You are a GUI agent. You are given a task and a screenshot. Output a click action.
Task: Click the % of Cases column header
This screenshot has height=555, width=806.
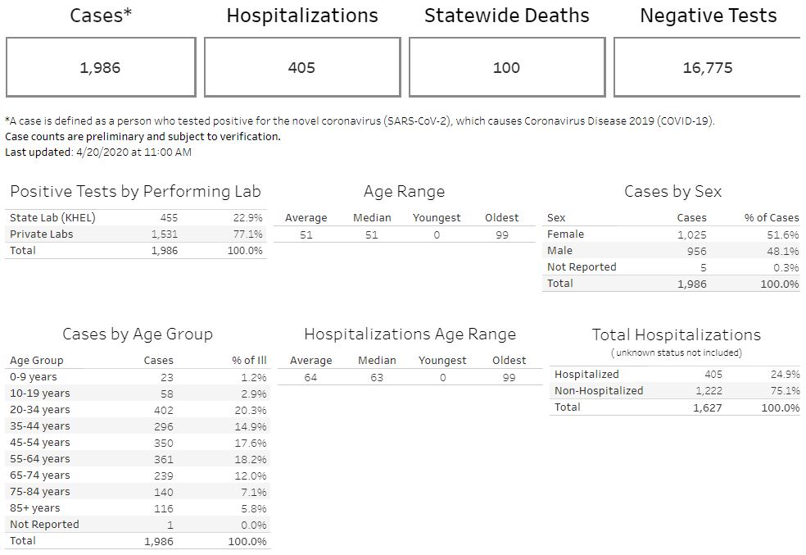771,218
